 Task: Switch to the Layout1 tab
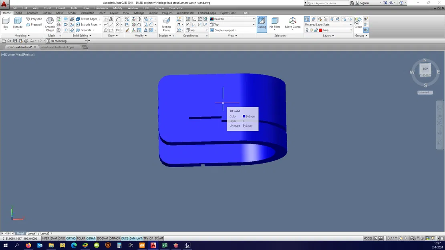pyautogui.click(x=32, y=233)
